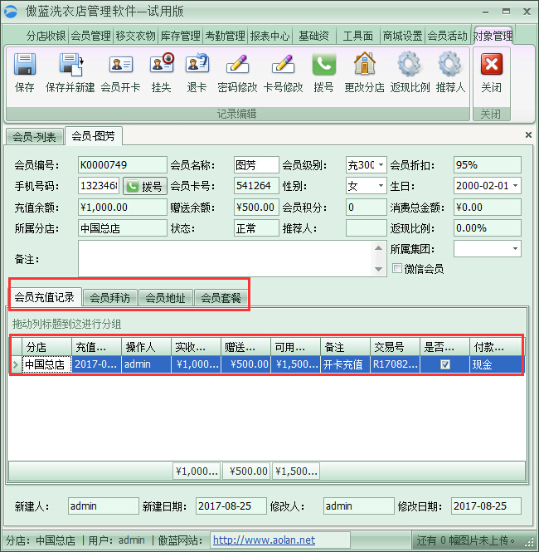Click the 保存 save icon
The height and width of the screenshot is (552, 539).
[25, 66]
